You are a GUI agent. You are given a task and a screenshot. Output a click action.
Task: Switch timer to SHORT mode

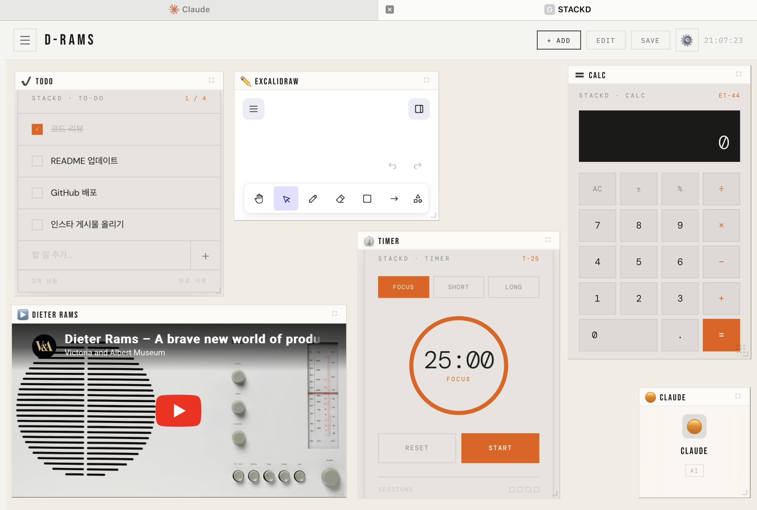pos(458,287)
